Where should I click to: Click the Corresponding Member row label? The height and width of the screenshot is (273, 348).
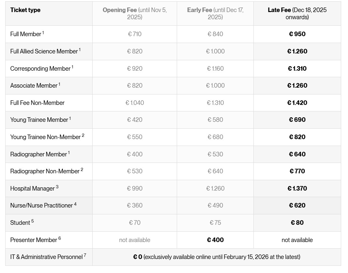tap(40, 68)
